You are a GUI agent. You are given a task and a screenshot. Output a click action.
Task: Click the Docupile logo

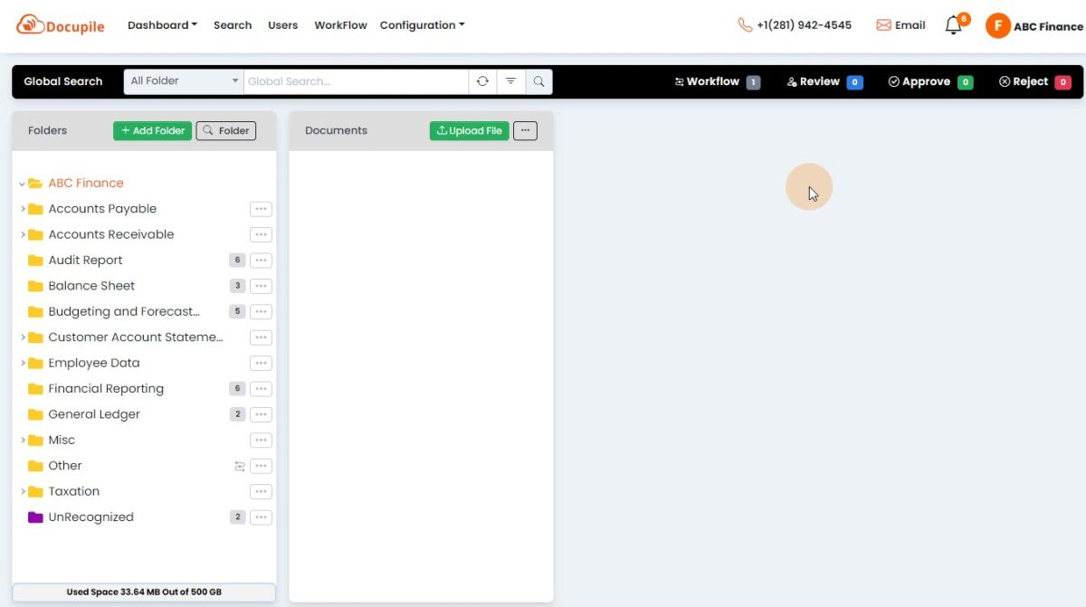click(x=60, y=24)
